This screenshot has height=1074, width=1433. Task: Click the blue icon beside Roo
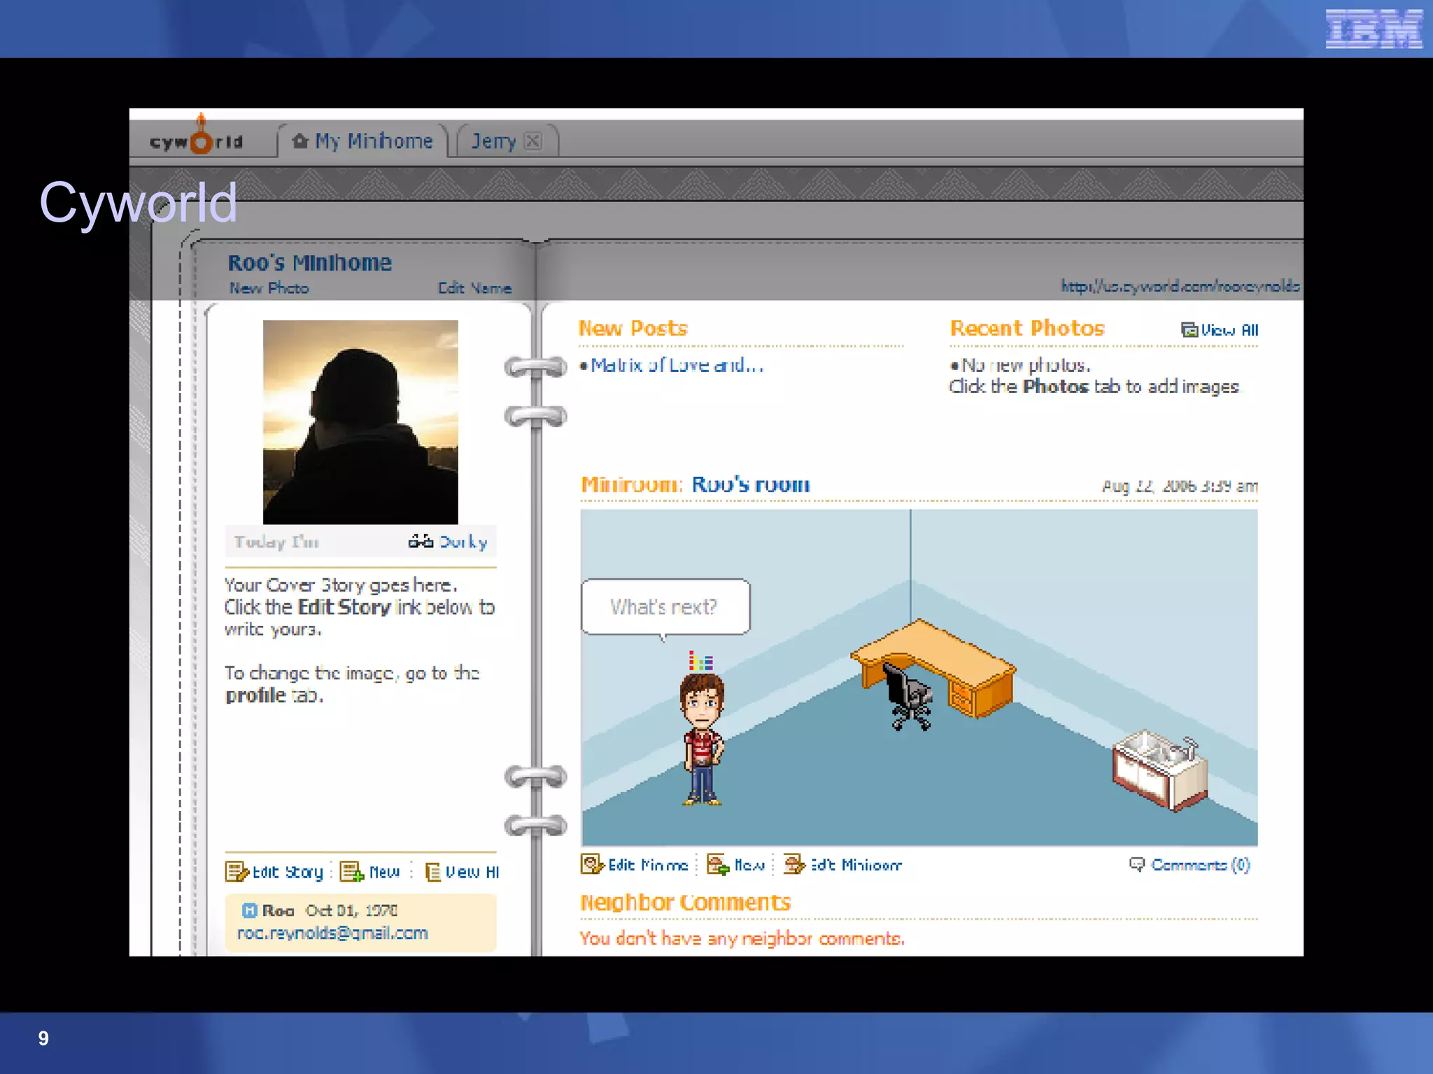coord(249,910)
